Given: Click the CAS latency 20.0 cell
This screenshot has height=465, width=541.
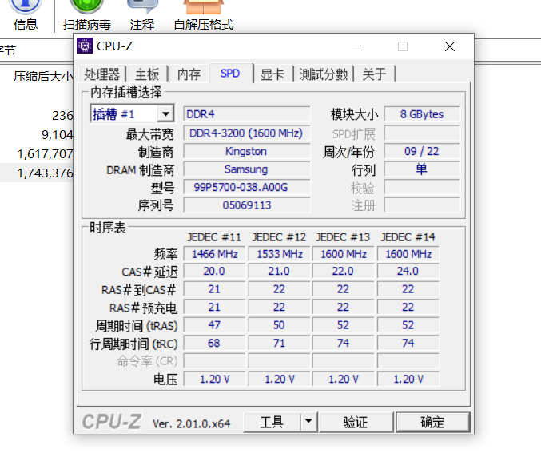Looking at the screenshot, I should pyautogui.click(x=214, y=271).
